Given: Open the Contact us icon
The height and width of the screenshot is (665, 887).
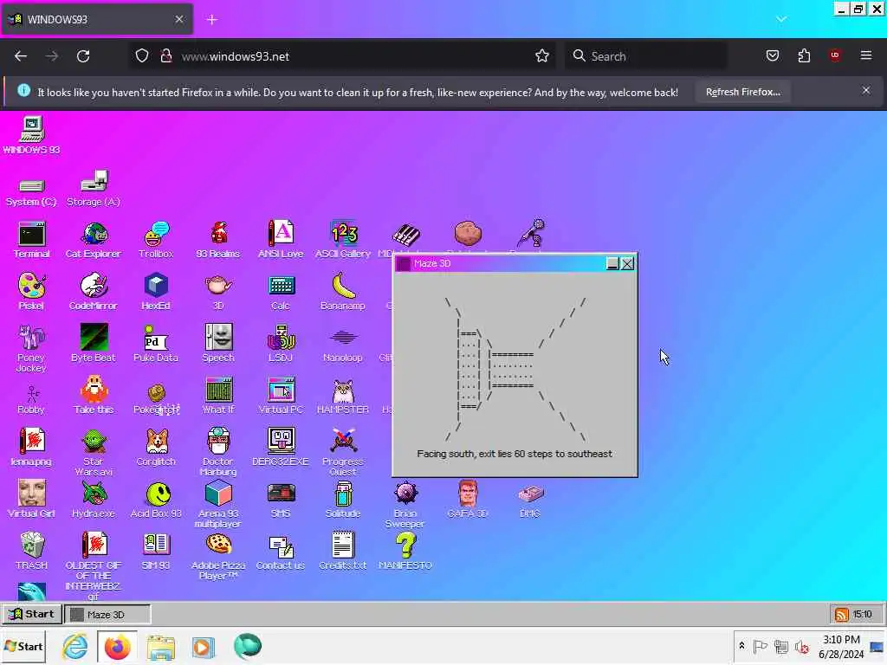Looking at the screenshot, I should click(281, 552).
